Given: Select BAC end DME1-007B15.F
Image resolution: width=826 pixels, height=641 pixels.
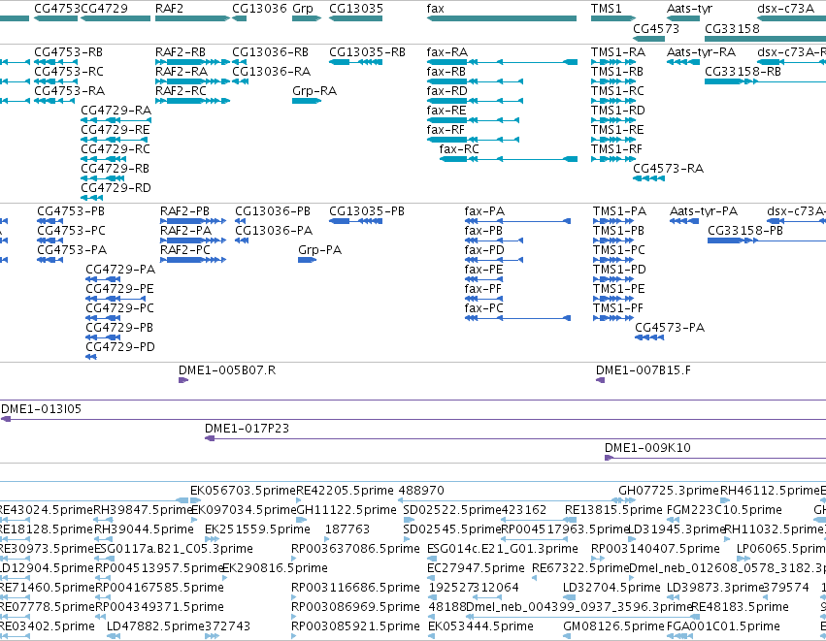Looking at the screenshot, I should [601, 380].
